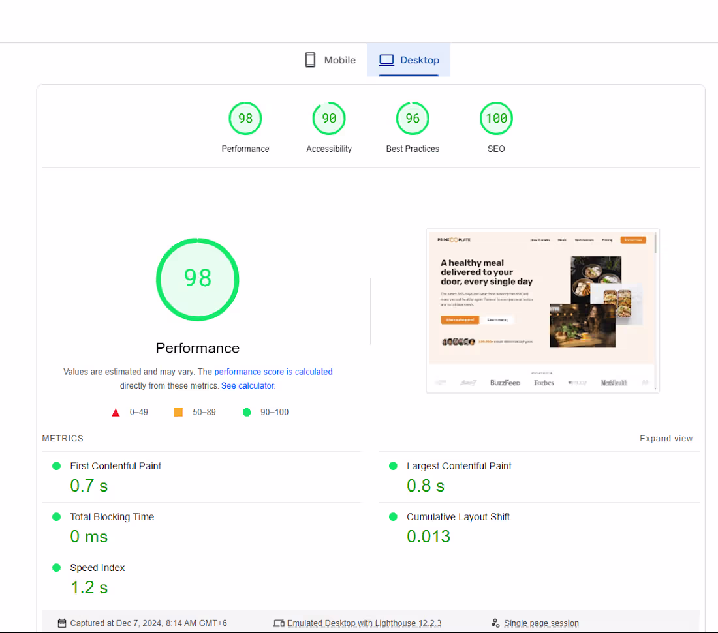Click the 50–89 legend range text

click(x=204, y=413)
